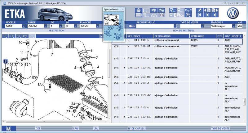Click the small monitor icon under screen icon
Screen dimensions: 248x133
(146, 15)
